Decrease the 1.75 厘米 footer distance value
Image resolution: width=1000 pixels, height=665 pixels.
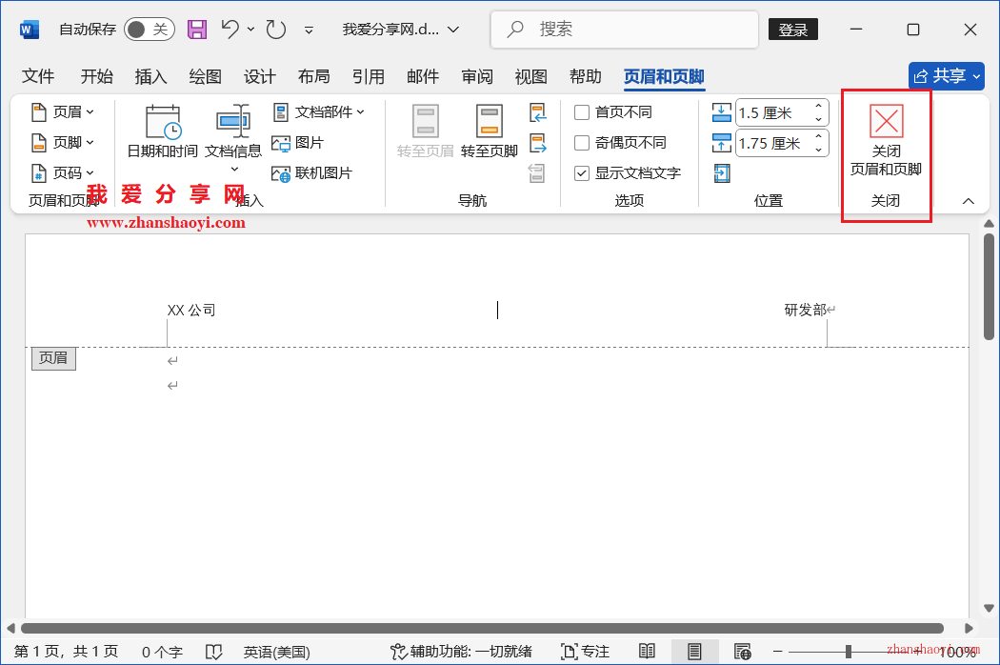coord(818,150)
